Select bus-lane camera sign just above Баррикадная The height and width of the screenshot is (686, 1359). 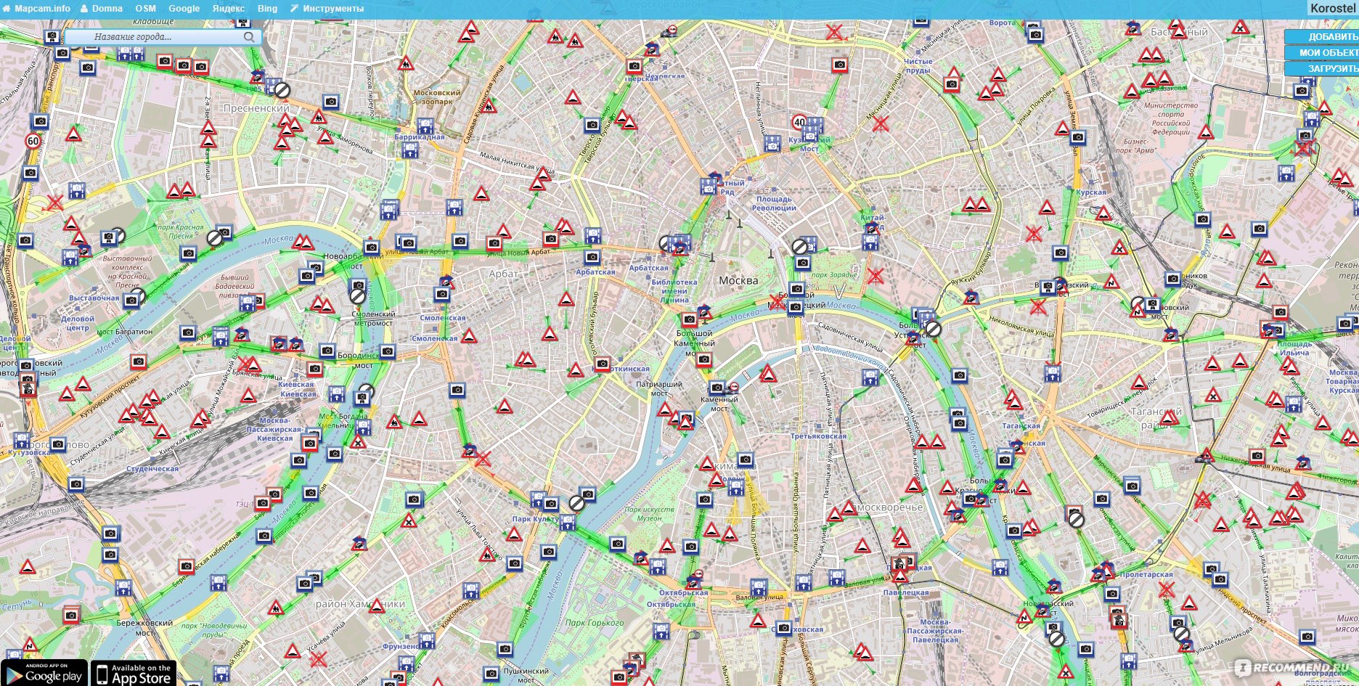click(427, 126)
